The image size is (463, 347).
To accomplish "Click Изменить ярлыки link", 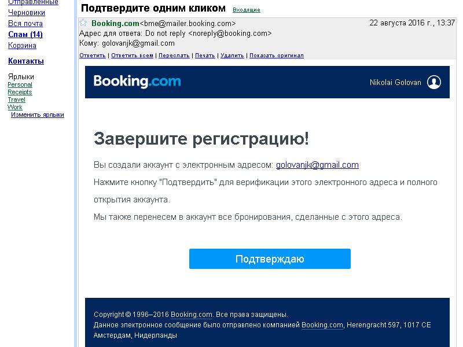I will (x=38, y=115).
